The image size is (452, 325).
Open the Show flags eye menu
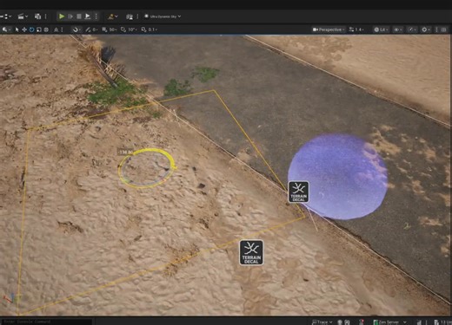coord(397,29)
